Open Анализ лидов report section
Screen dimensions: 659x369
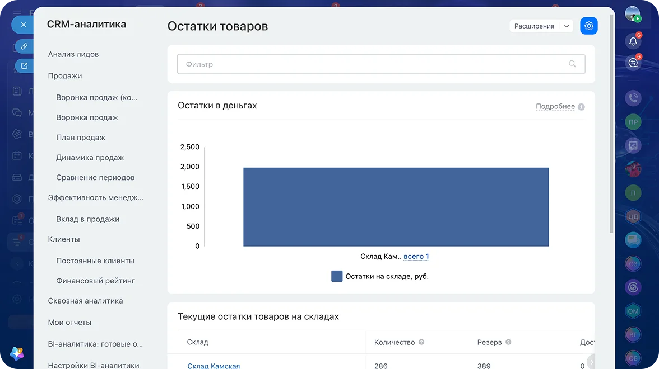tap(73, 54)
